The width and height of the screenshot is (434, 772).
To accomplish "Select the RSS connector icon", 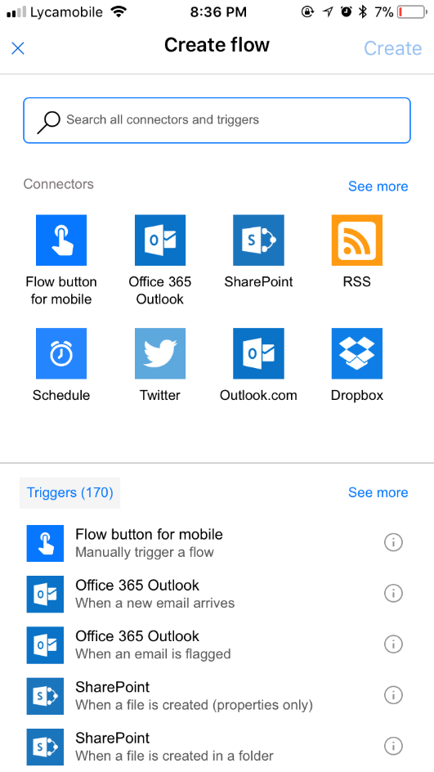I will coord(357,240).
